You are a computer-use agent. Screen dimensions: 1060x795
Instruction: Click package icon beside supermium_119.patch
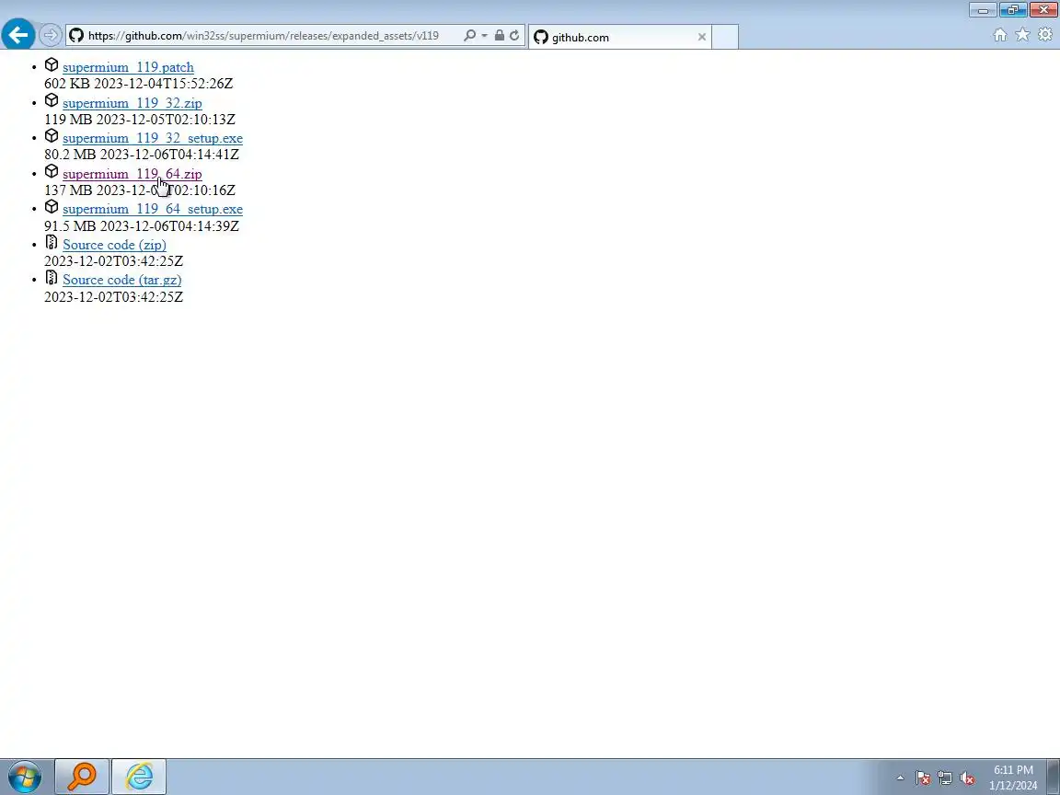click(52, 65)
